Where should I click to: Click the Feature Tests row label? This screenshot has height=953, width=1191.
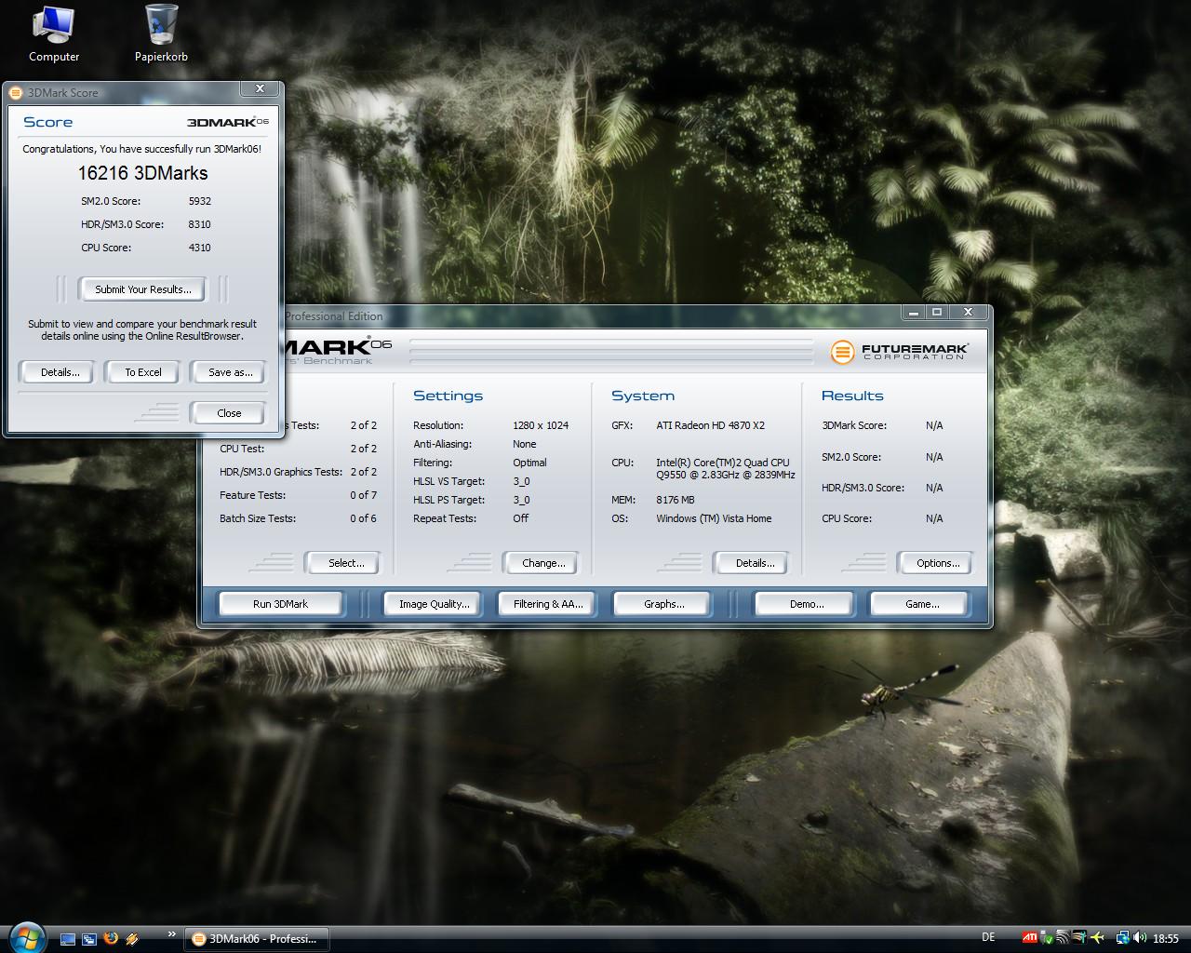tap(252, 495)
